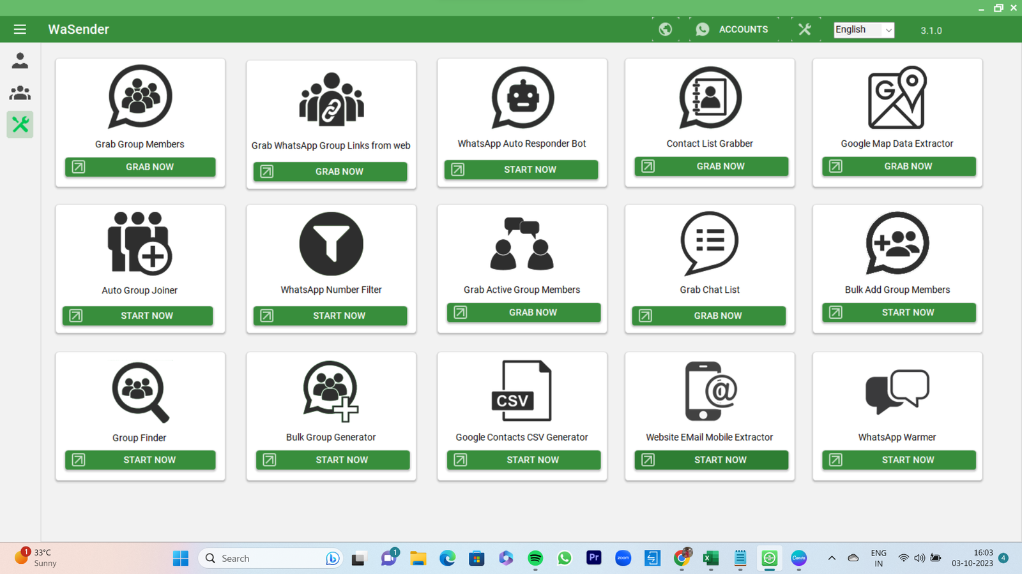Open Spotify from the taskbar
Viewport: 1022px width, 574px height.
tap(535, 558)
